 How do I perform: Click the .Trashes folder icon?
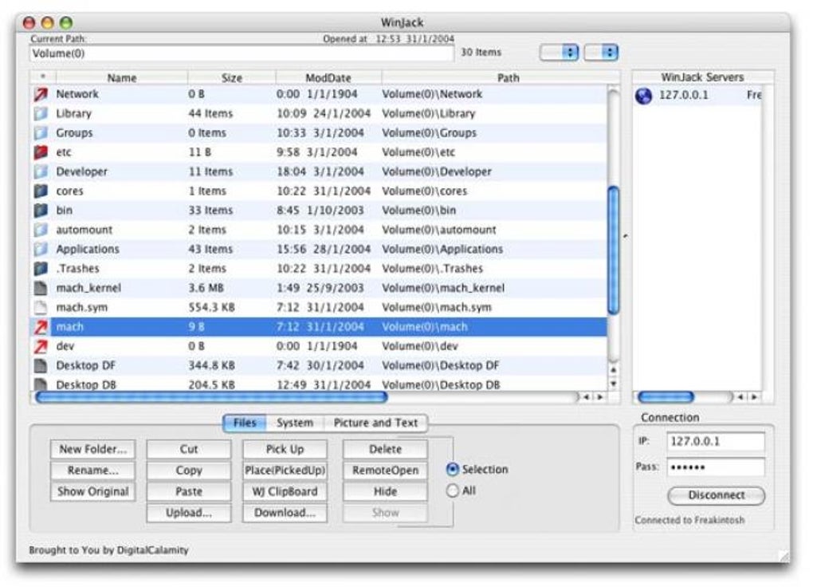[x=41, y=268]
